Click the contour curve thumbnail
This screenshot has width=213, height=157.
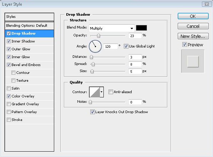(95, 92)
